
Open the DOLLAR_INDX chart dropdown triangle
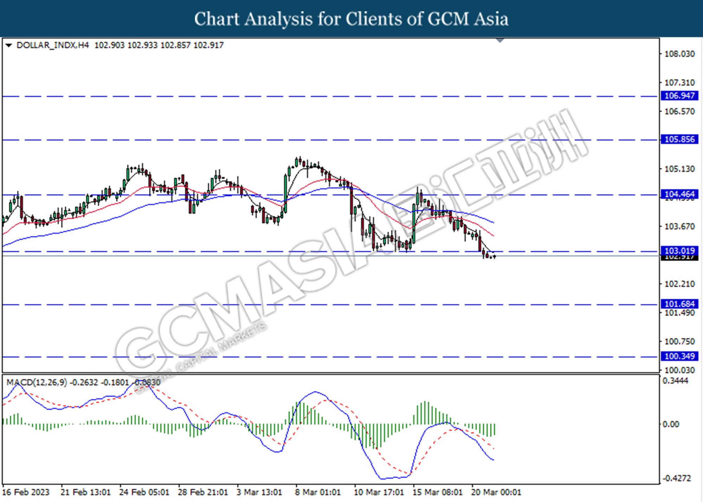click(9, 45)
